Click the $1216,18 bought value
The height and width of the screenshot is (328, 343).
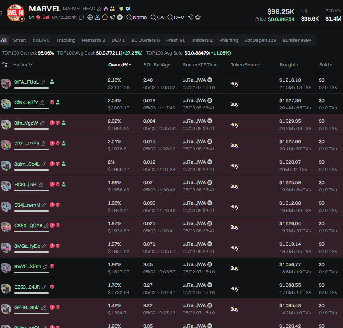tap(290, 80)
